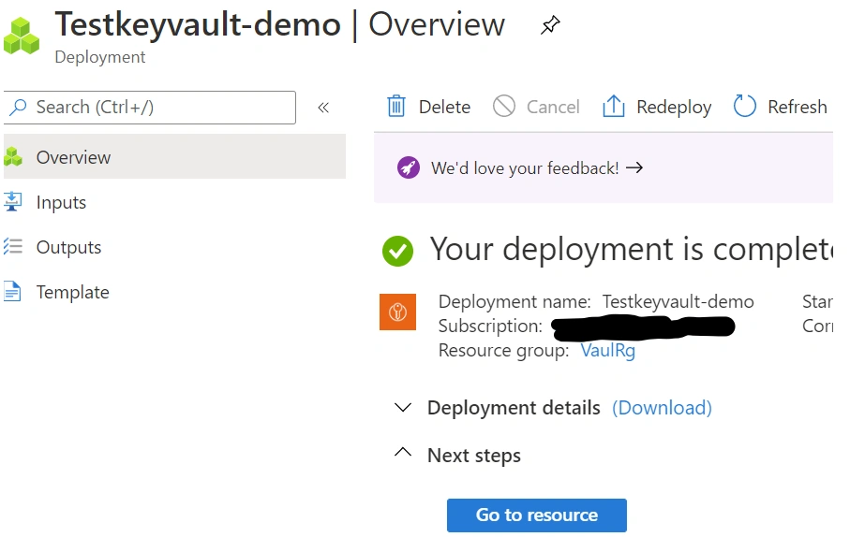The image size is (850, 537).
Task: Click the arrow after the feedback message
Action: 634,167
